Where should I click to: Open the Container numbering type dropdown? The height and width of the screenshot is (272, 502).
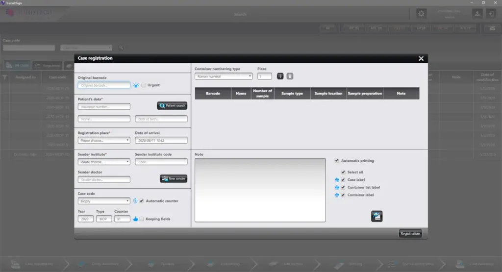[224, 76]
